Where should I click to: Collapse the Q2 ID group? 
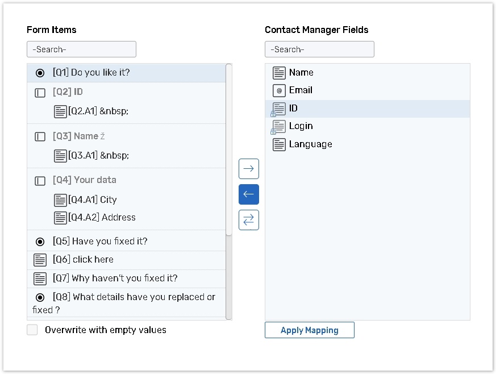coord(40,93)
